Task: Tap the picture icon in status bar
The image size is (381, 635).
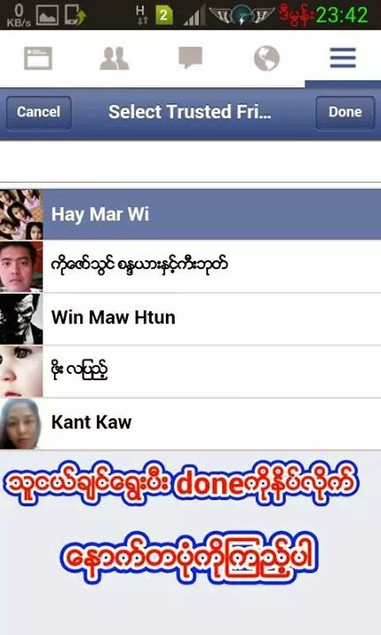Action: tap(48, 15)
